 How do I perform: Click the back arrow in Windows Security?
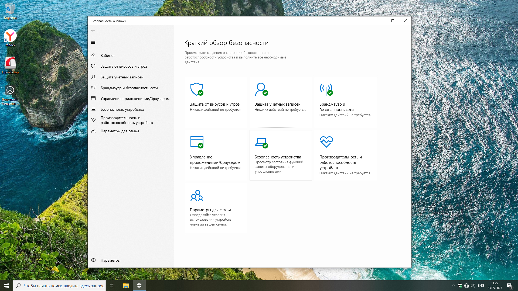(x=93, y=30)
